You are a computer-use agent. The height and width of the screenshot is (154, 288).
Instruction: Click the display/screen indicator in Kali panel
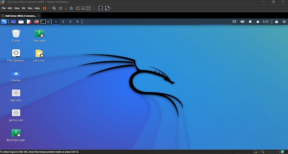[234, 22]
